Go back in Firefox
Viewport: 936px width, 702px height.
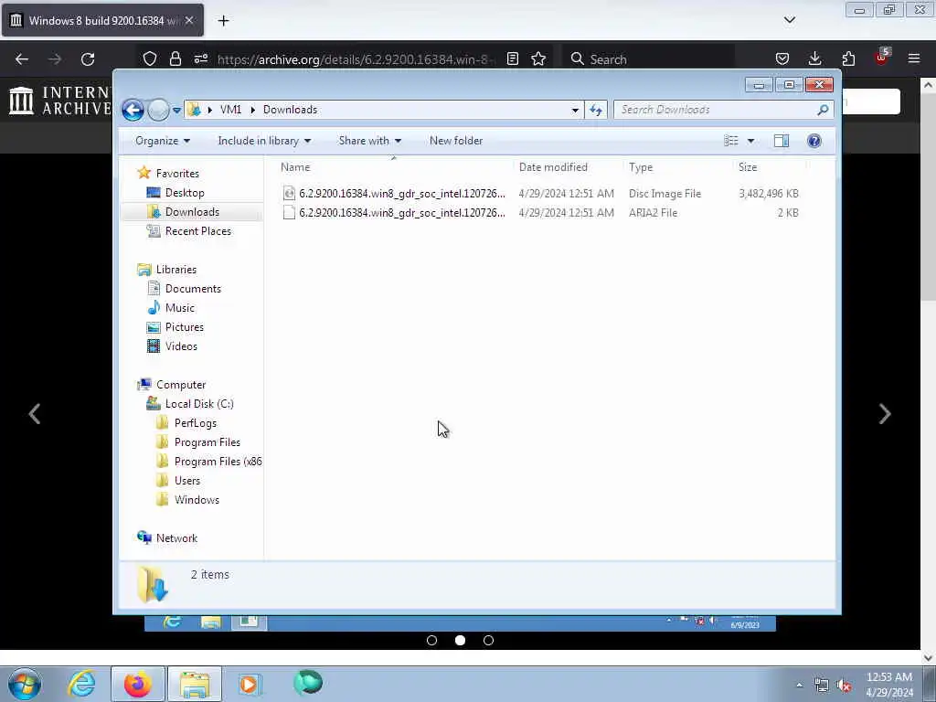(x=22, y=59)
